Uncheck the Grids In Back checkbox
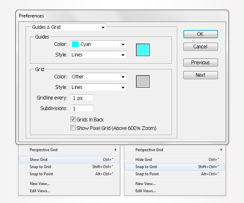 coord(73,119)
